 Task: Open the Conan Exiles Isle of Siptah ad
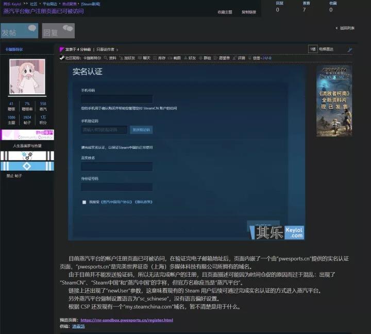(334, 101)
